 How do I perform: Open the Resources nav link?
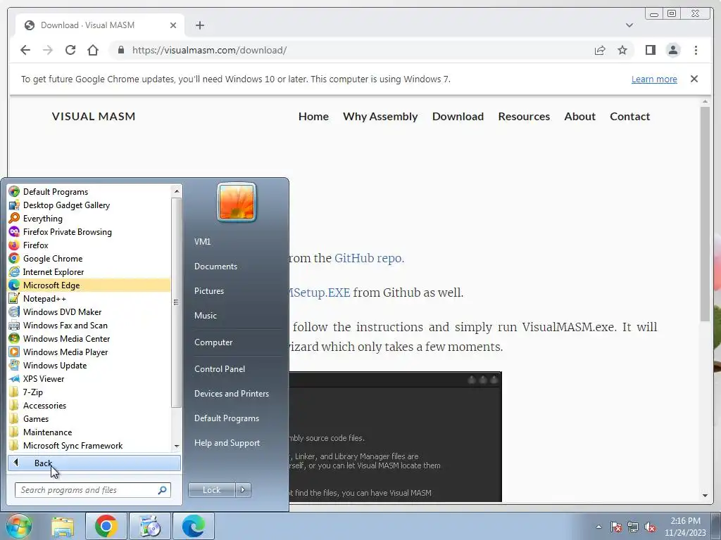click(x=524, y=116)
